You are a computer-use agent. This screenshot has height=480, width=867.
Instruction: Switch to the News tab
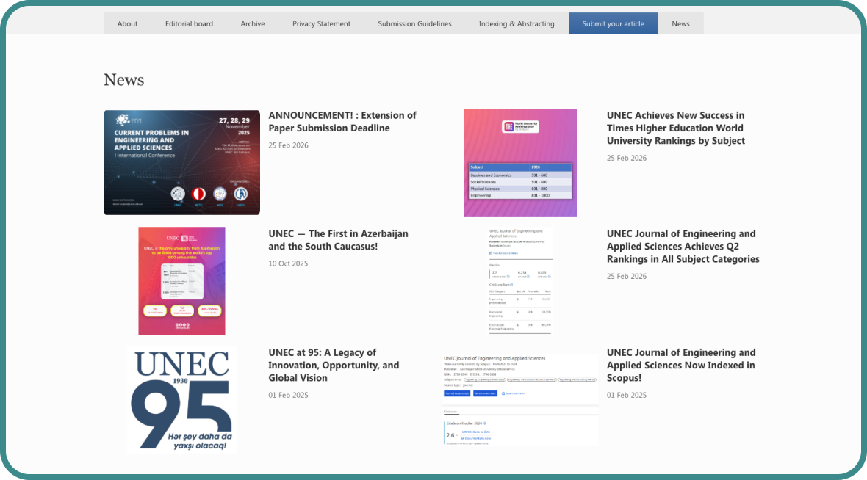click(680, 23)
